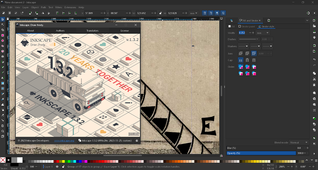Rotate selection 90° counter-clockwise
This screenshot has height=170, width=318.
30,13
